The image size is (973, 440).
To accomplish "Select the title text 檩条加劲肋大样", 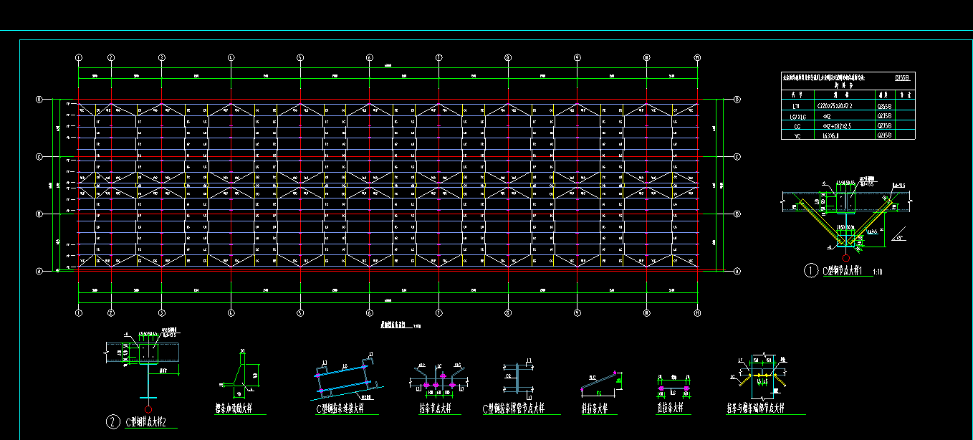I will tap(233, 409).
